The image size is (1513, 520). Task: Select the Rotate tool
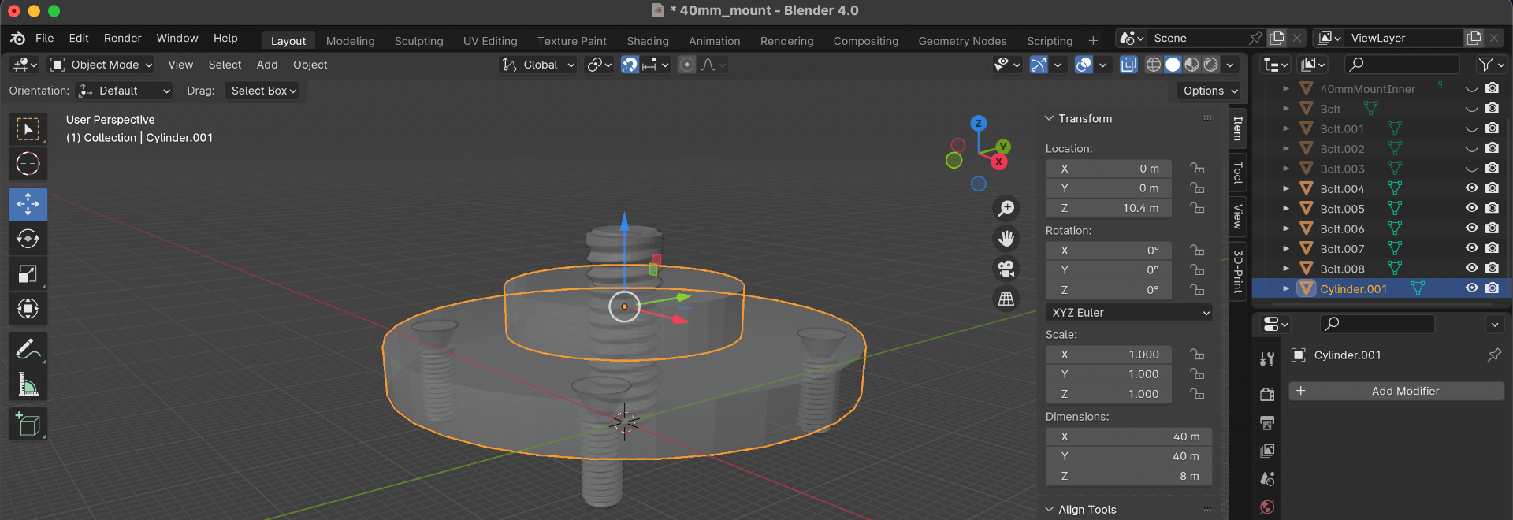28,239
